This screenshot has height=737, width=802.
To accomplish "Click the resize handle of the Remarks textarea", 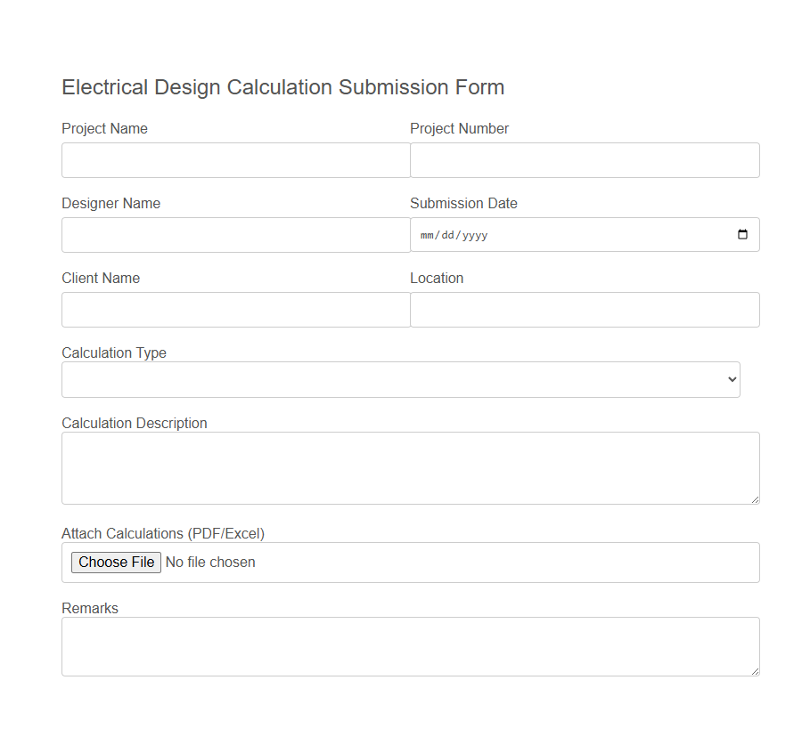I will click(x=756, y=671).
